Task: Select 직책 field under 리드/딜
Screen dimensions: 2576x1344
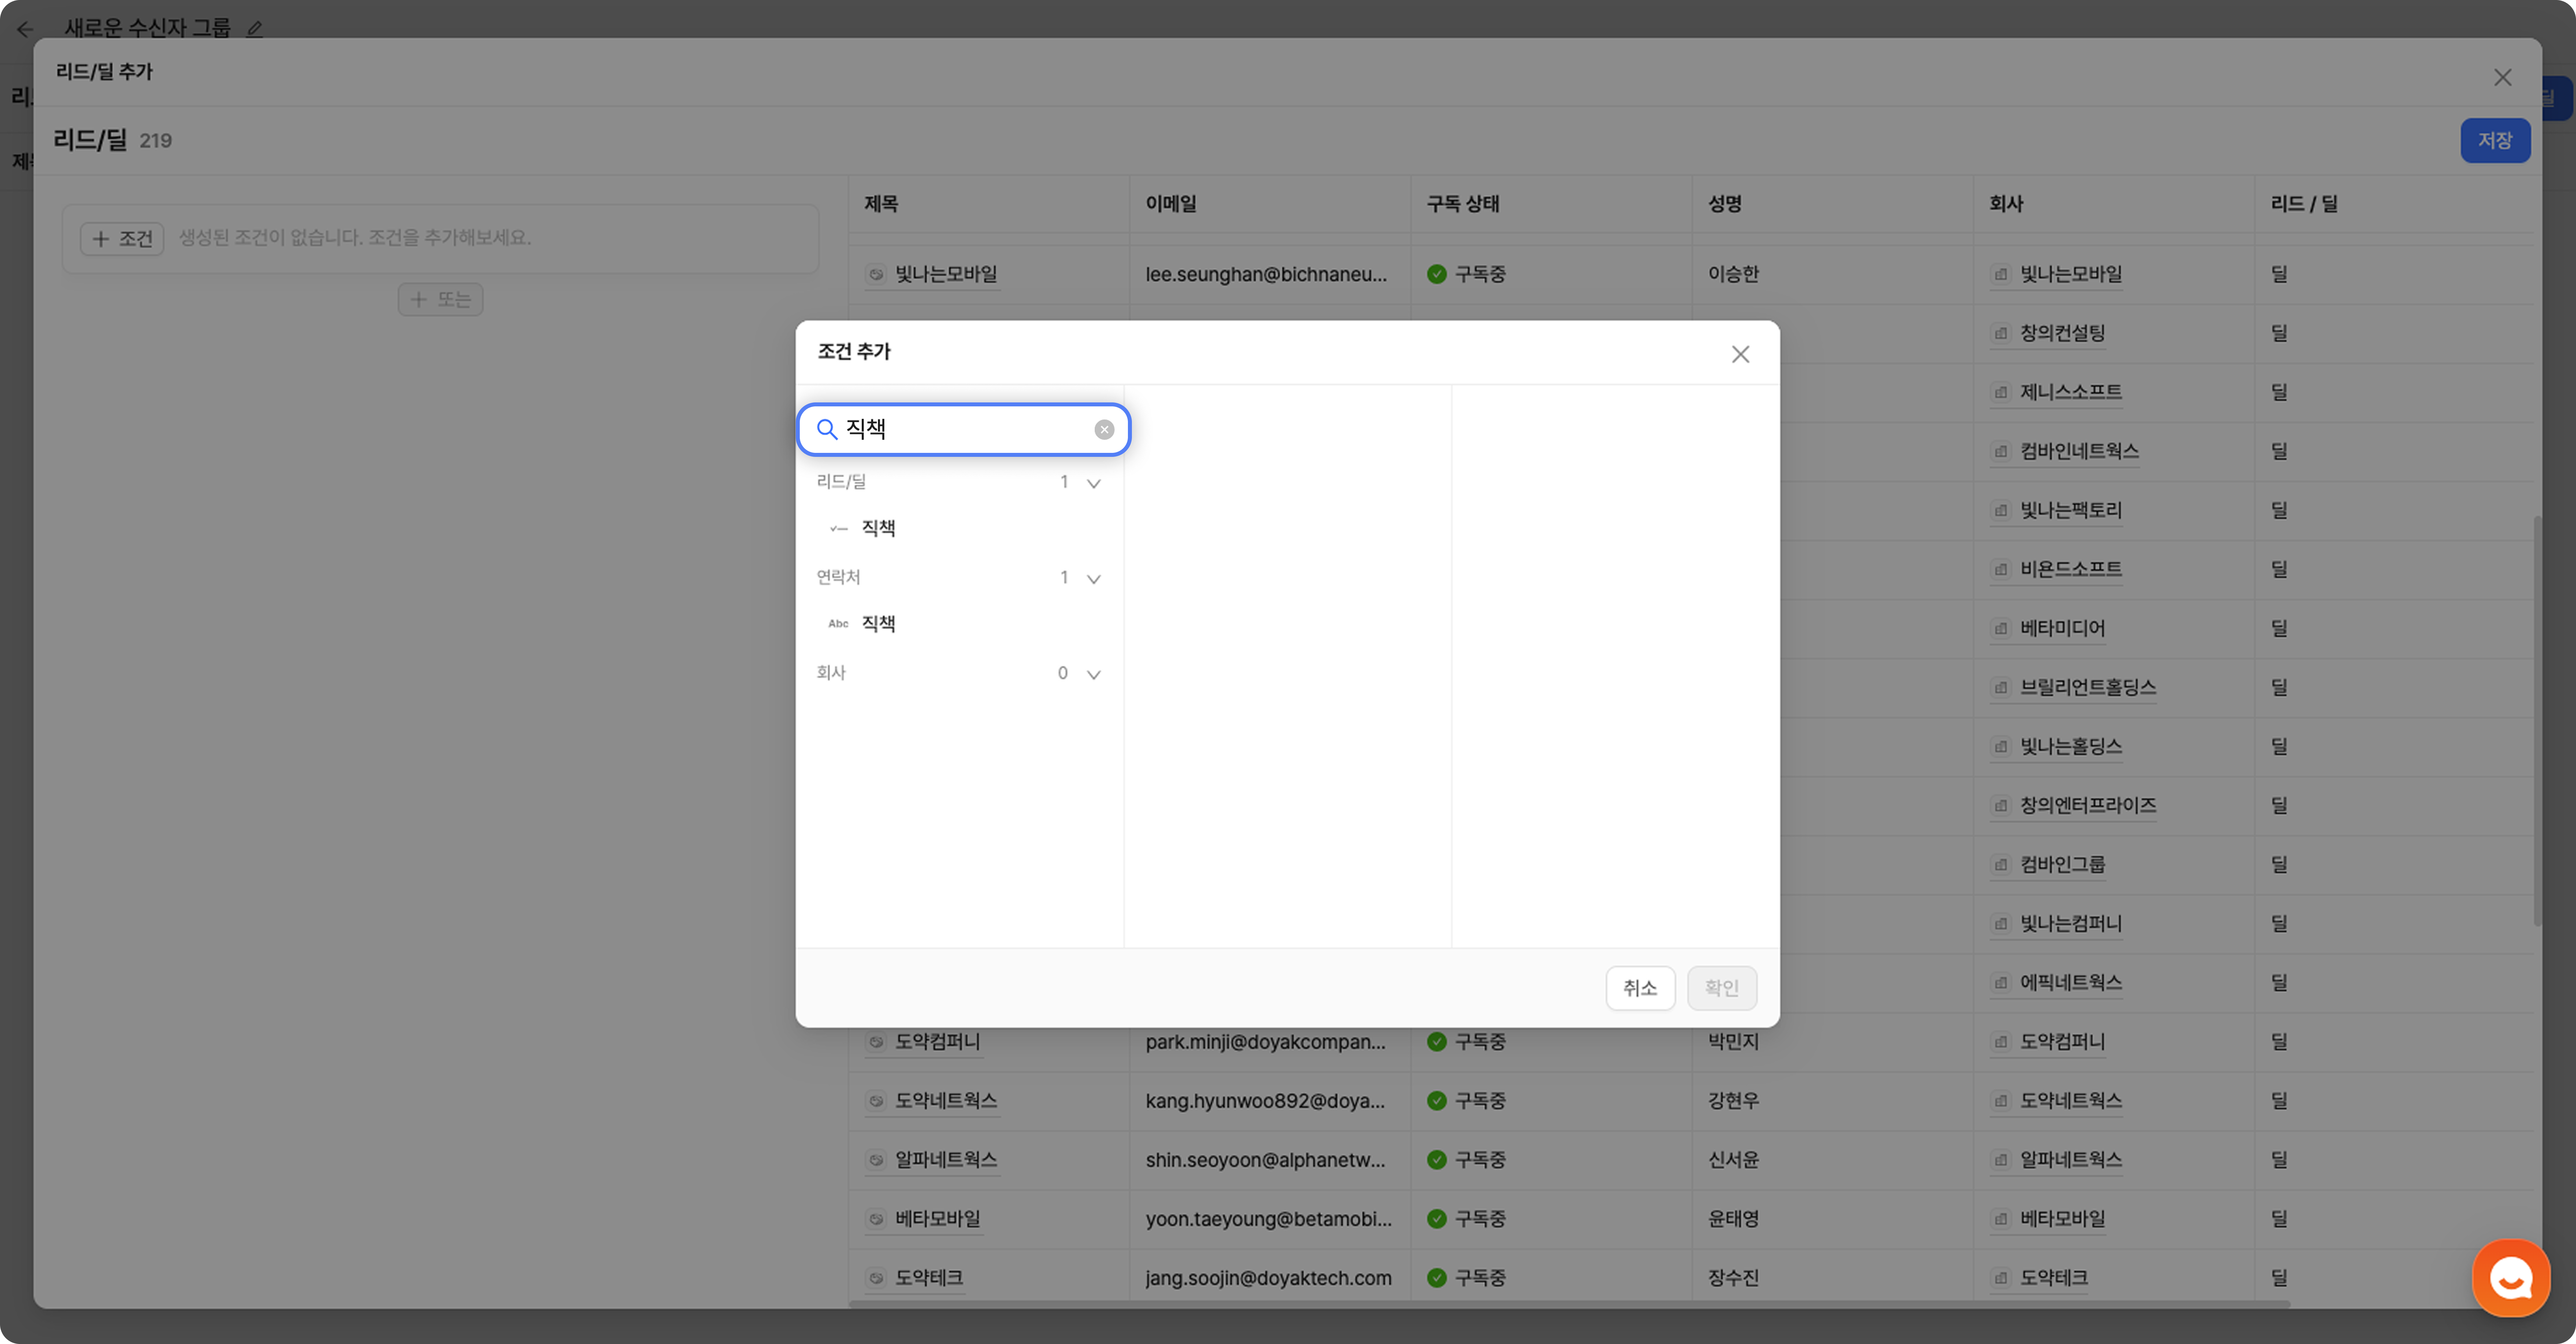Action: (878, 528)
